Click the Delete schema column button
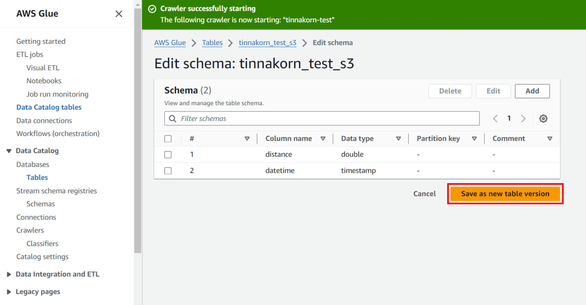The height and width of the screenshot is (305, 586). click(x=450, y=91)
